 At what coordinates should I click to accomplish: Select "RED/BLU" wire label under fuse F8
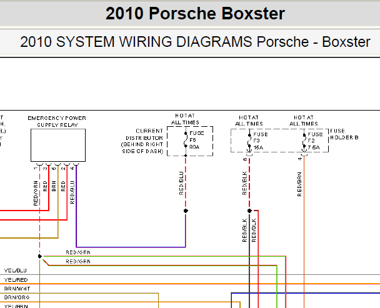[x=181, y=183]
